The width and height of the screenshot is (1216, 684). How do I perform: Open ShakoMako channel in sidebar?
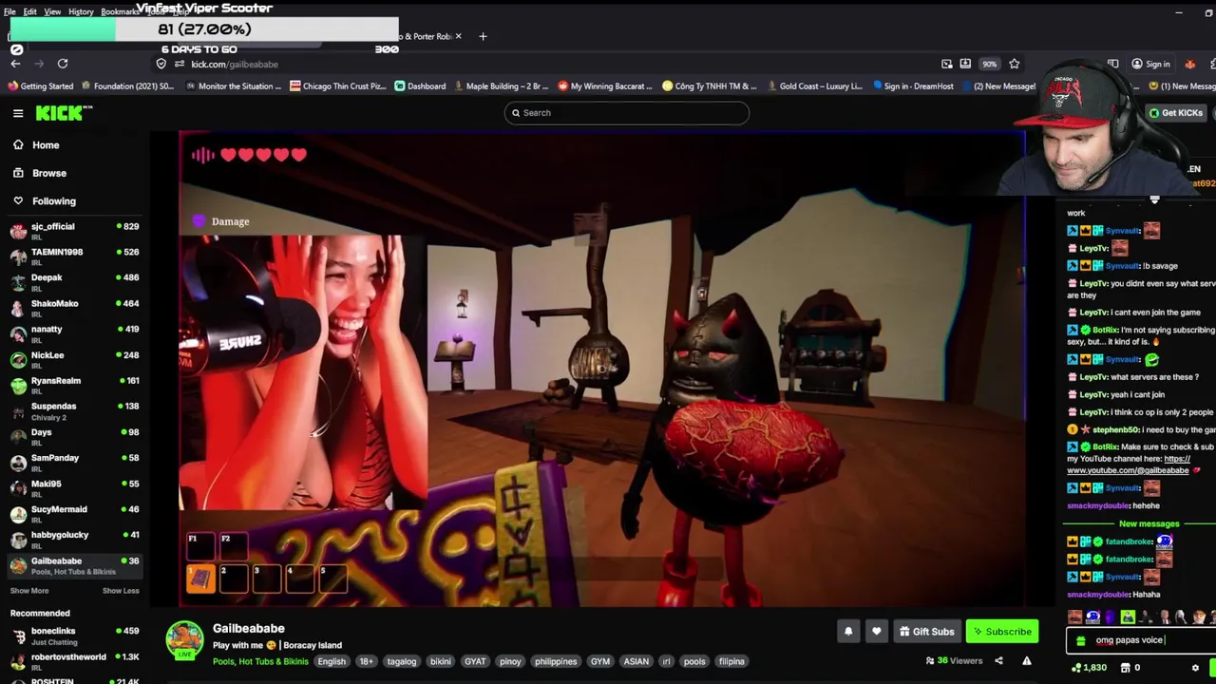point(74,308)
